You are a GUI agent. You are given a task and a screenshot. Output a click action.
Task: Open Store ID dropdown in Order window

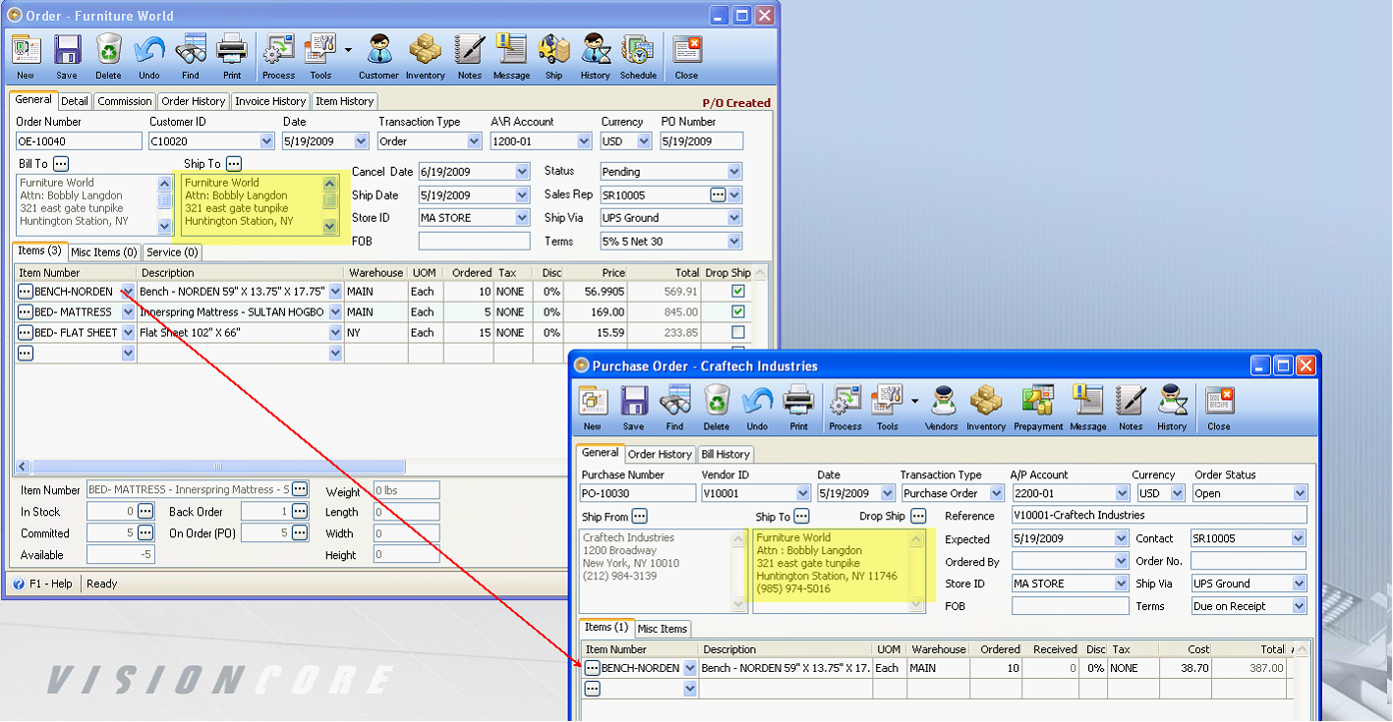coord(522,218)
